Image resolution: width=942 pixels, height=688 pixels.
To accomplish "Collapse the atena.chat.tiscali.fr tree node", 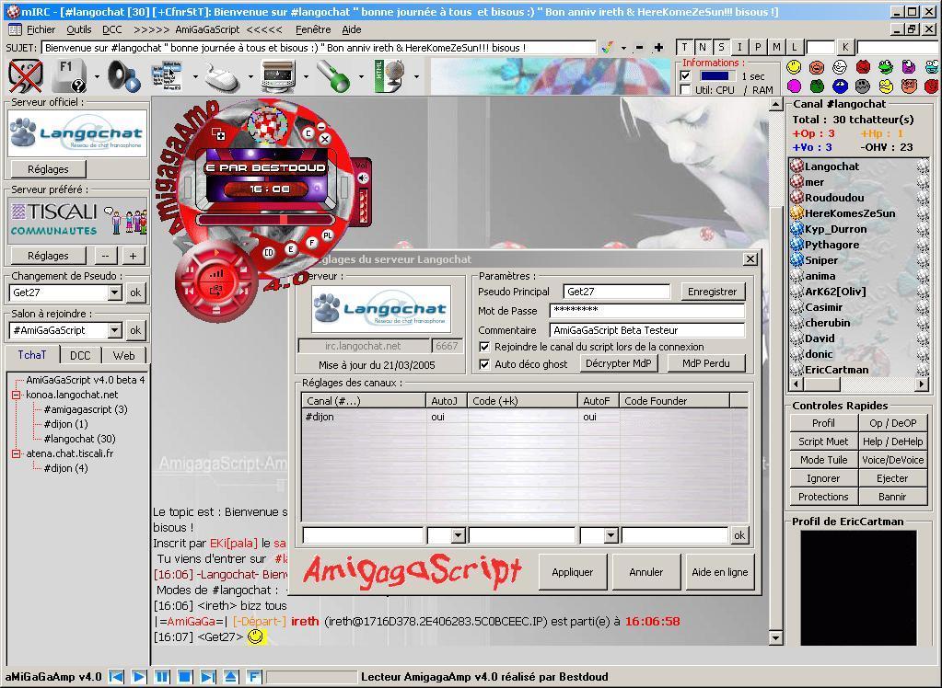I will [17, 453].
